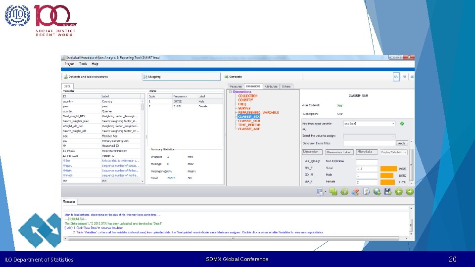Switch to the Attributes tab
Viewport: 475px width, 267px height.
pos(271,87)
